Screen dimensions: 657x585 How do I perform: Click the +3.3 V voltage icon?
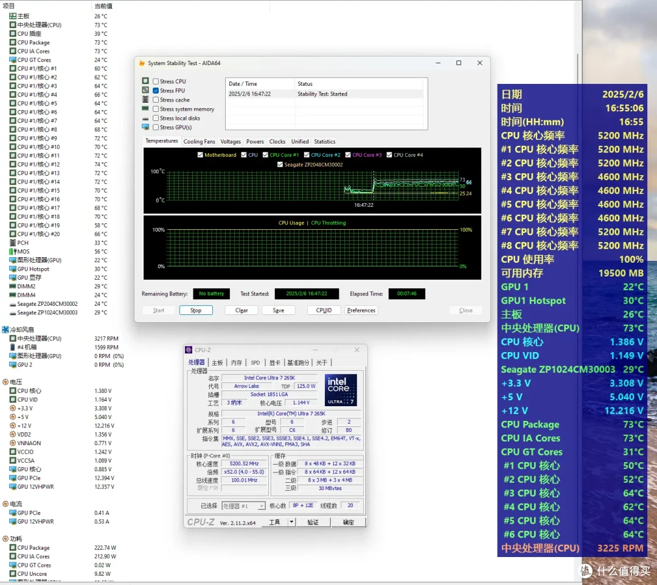coord(13,408)
